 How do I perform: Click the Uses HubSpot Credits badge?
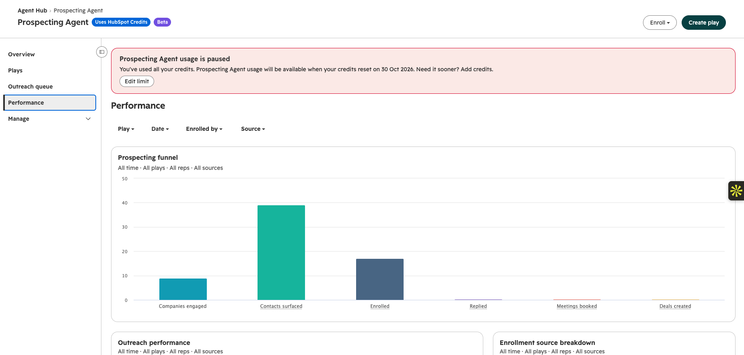pyautogui.click(x=121, y=22)
